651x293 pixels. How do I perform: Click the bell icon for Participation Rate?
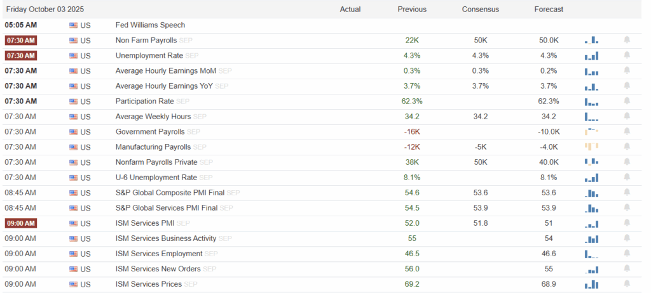click(x=627, y=101)
